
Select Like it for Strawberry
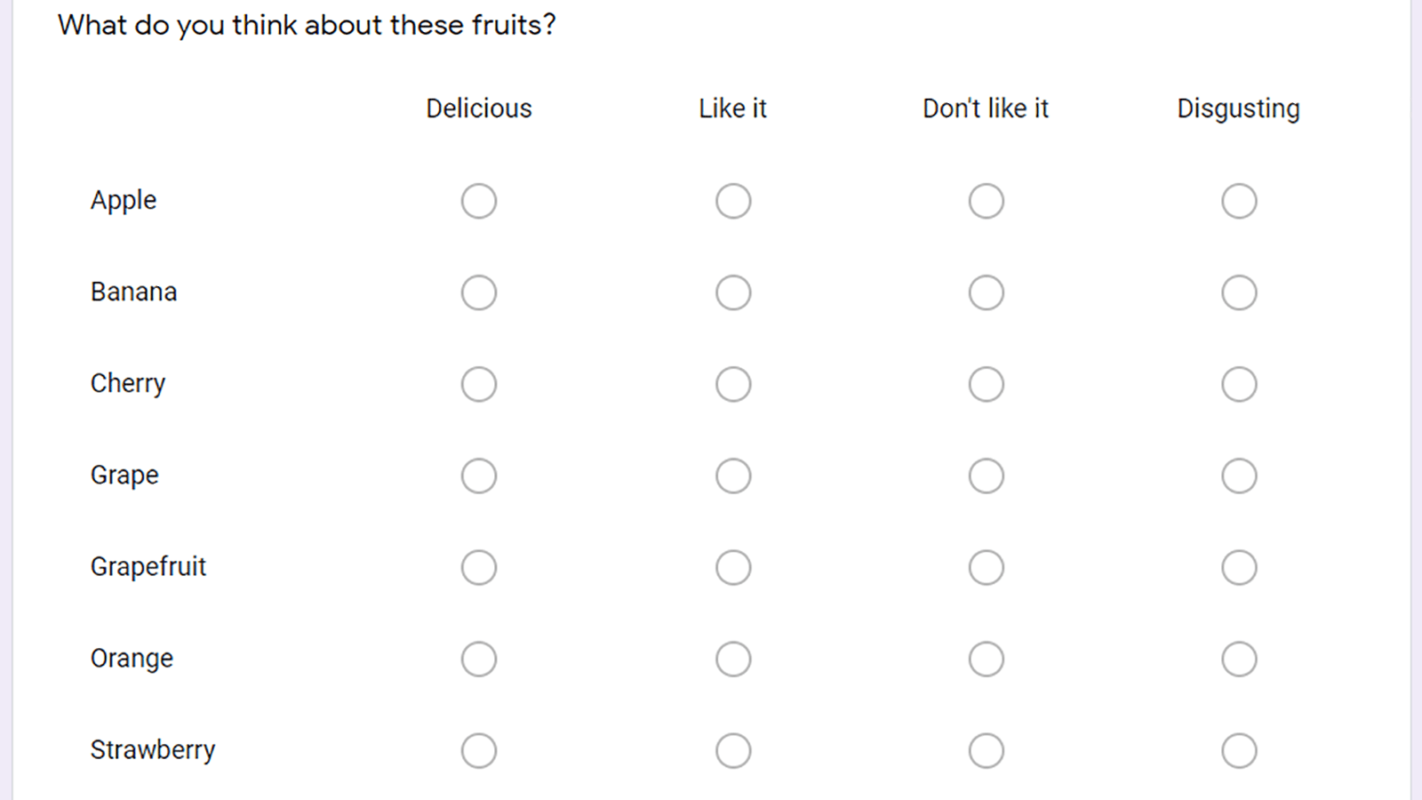(x=733, y=750)
